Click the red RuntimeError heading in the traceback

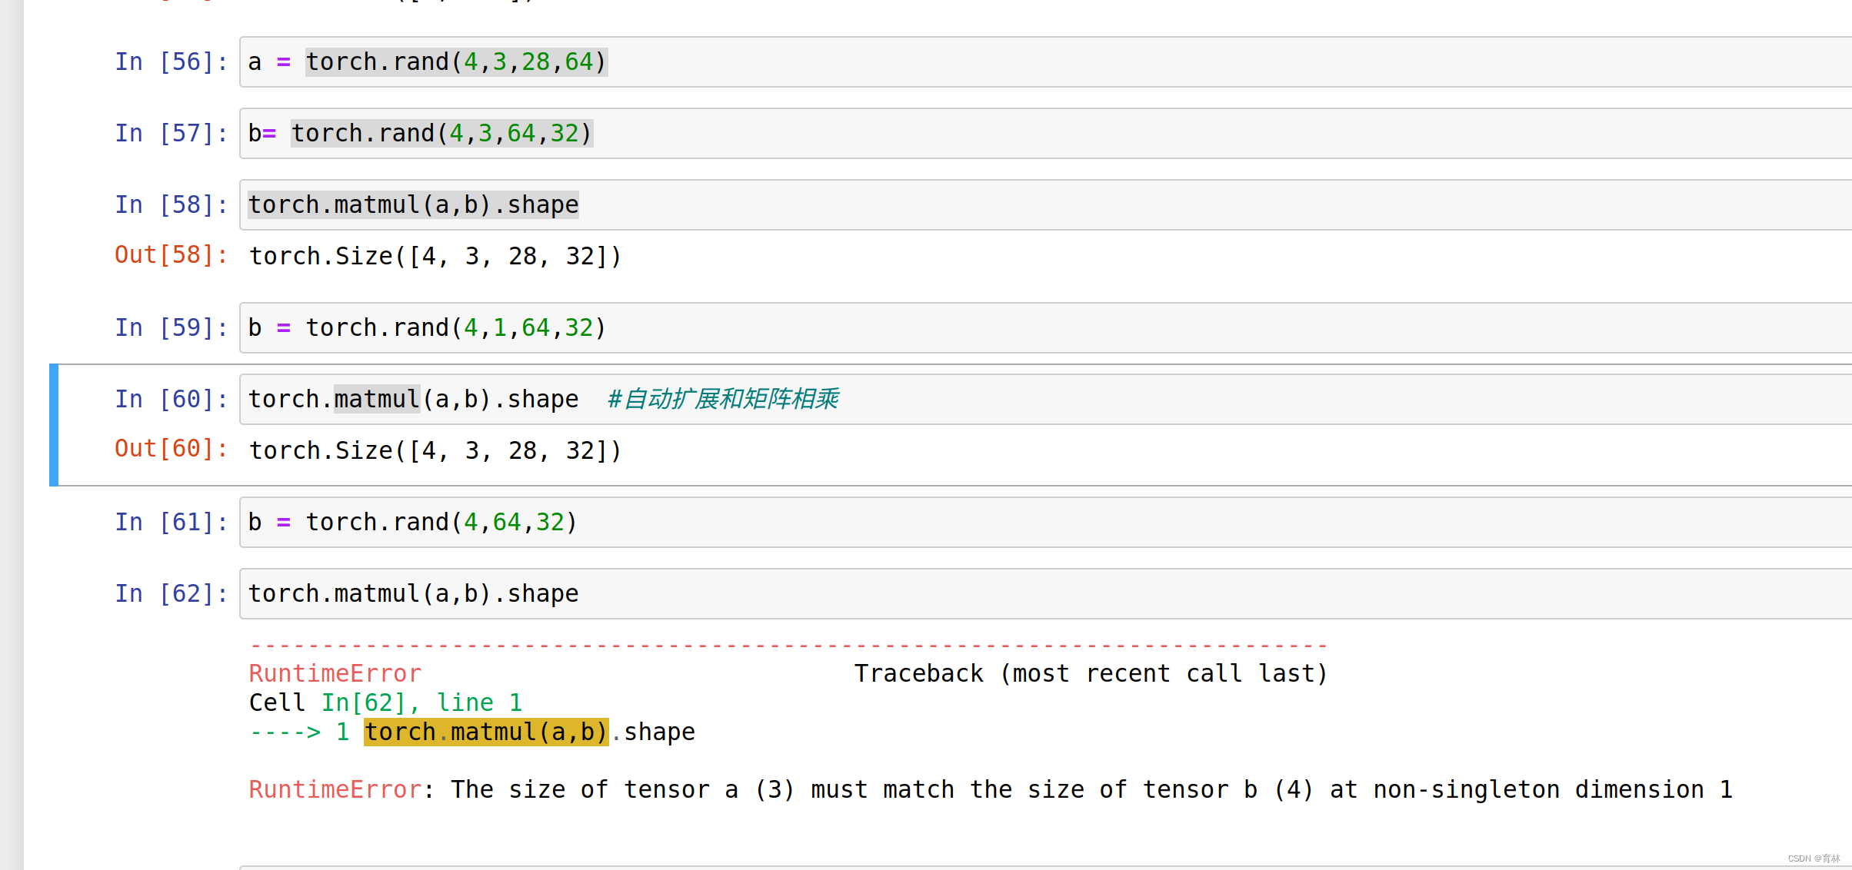[335, 673]
